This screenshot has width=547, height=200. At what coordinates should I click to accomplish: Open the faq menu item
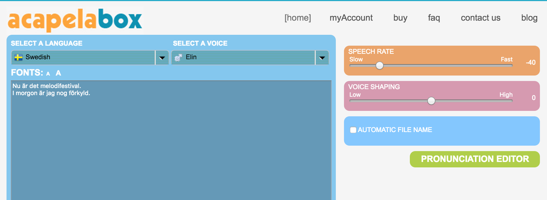pos(434,18)
